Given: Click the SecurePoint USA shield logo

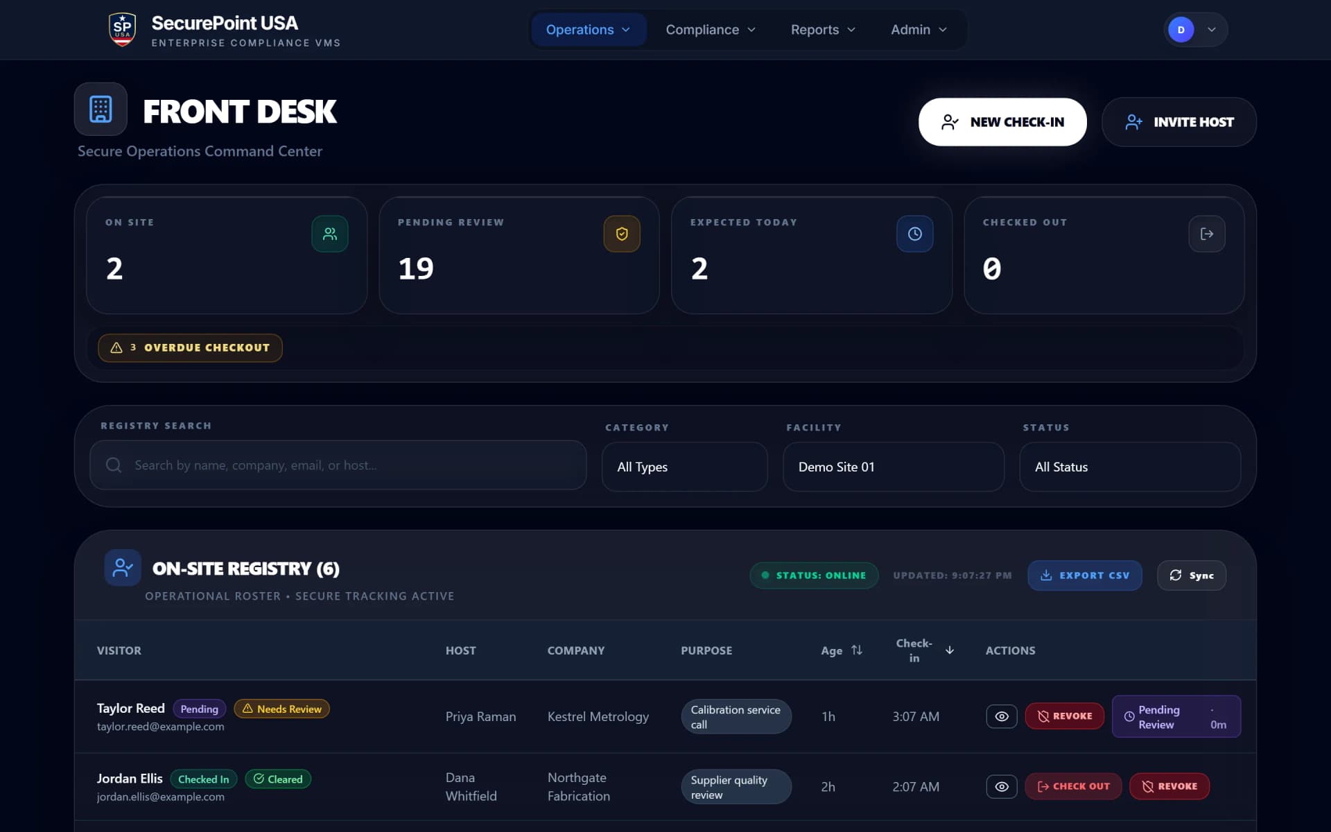Looking at the screenshot, I should [x=122, y=30].
